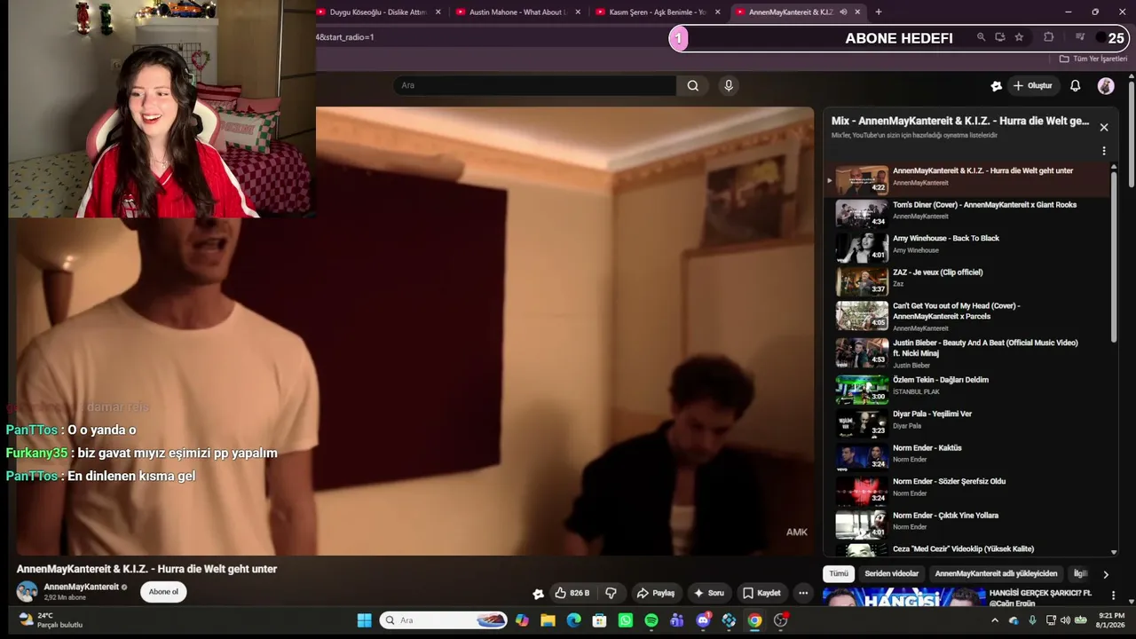Click the AnnenMayKantereit channel avatar
Screen dimensions: 1136x639
click(x=28, y=592)
